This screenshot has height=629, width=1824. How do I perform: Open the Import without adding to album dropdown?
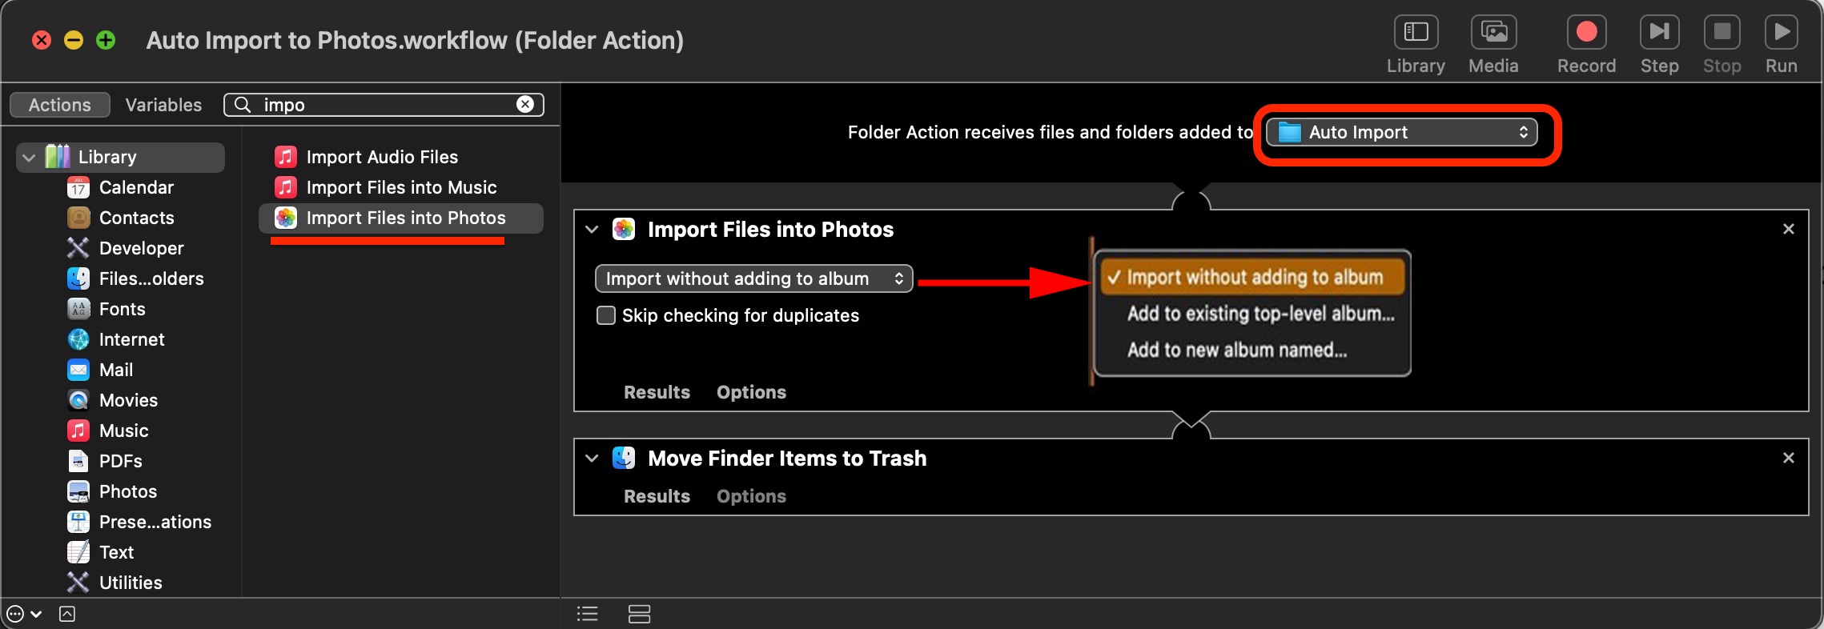coord(753,278)
